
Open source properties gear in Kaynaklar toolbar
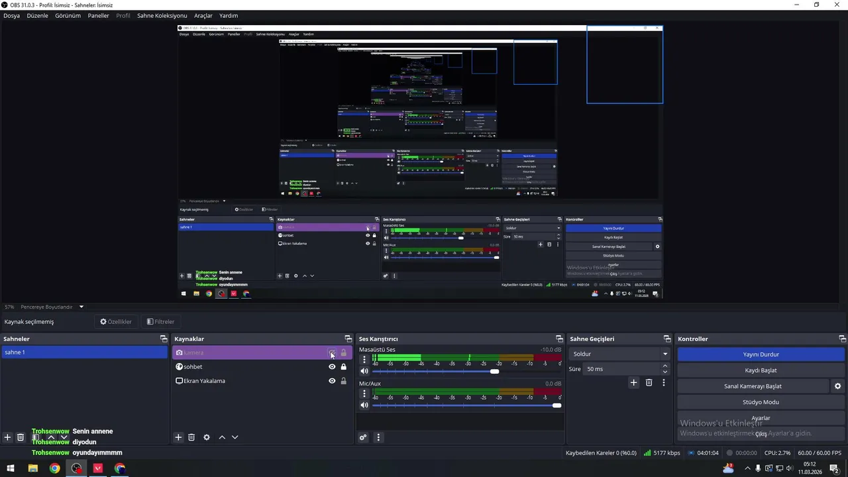[x=207, y=437]
